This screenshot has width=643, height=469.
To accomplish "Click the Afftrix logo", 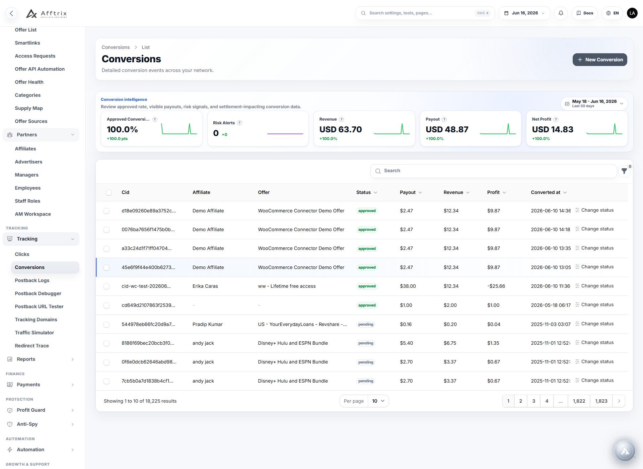I will tap(47, 13).
